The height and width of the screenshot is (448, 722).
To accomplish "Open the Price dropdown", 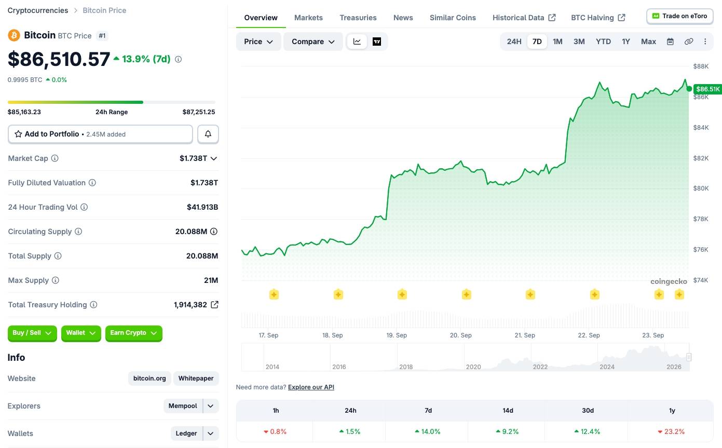I will coord(258,42).
